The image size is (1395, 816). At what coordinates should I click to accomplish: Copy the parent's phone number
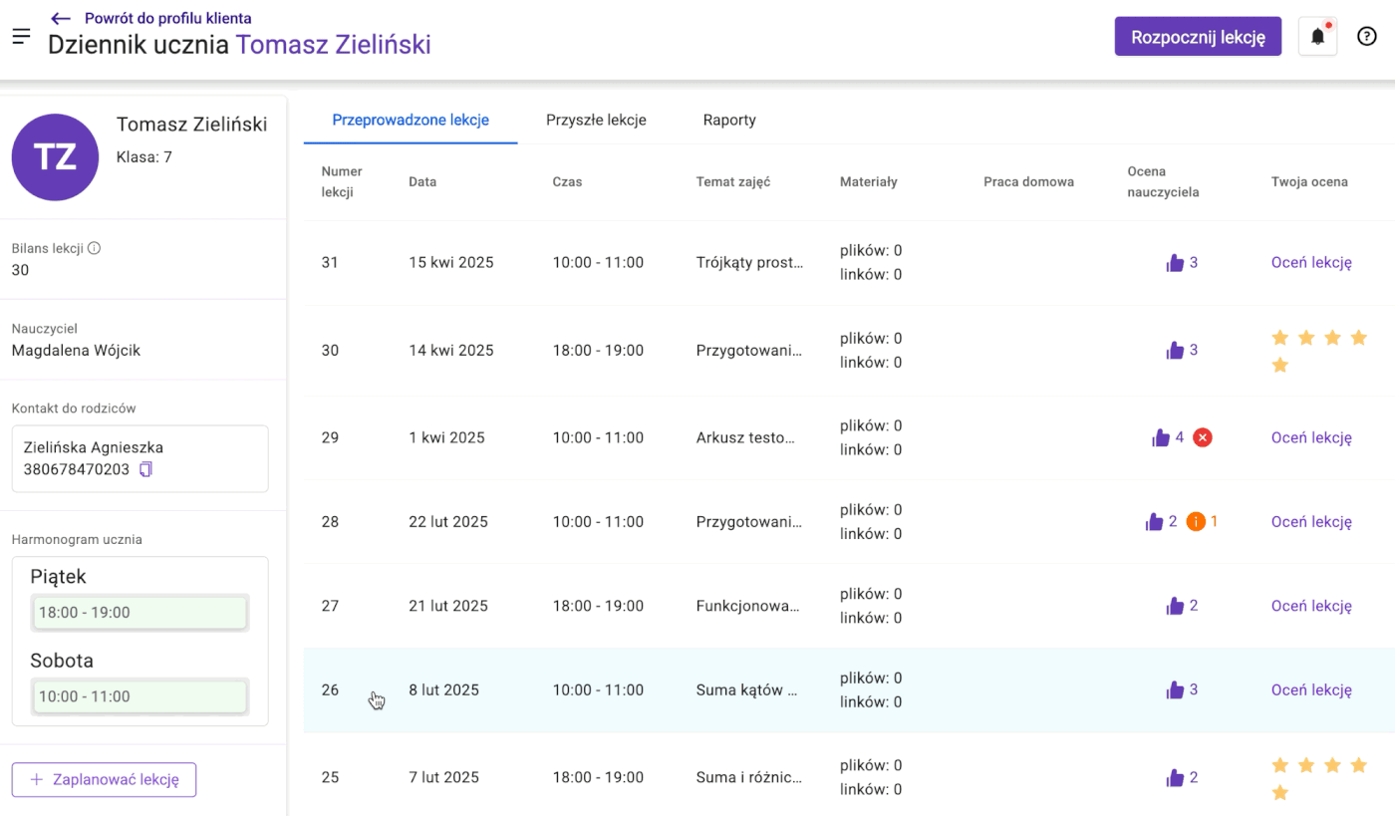tap(145, 469)
